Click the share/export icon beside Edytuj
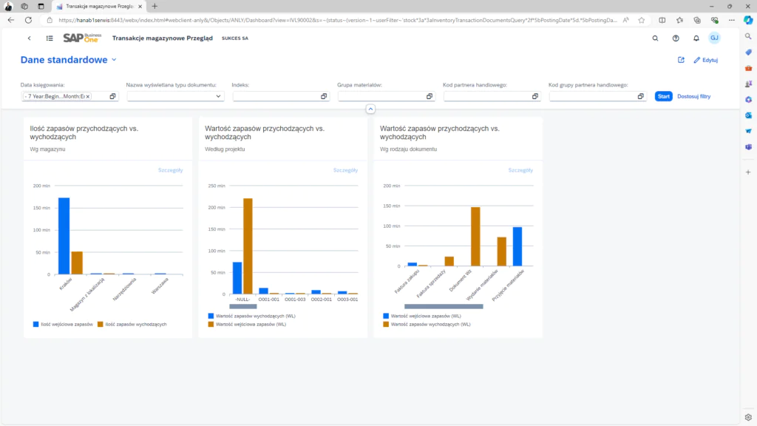Image resolution: width=757 pixels, height=426 pixels. point(681,60)
